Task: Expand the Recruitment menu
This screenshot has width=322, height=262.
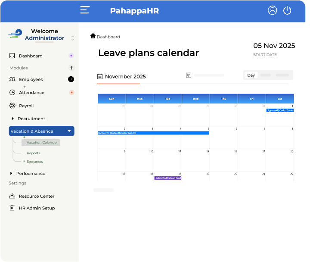Action: coord(12,119)
